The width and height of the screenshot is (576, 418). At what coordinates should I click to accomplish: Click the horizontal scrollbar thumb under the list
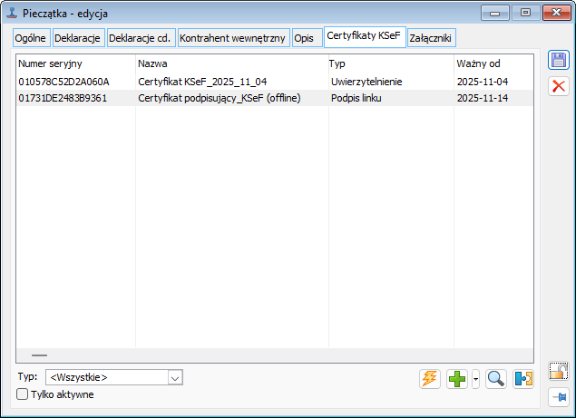(x=39, y=355)
